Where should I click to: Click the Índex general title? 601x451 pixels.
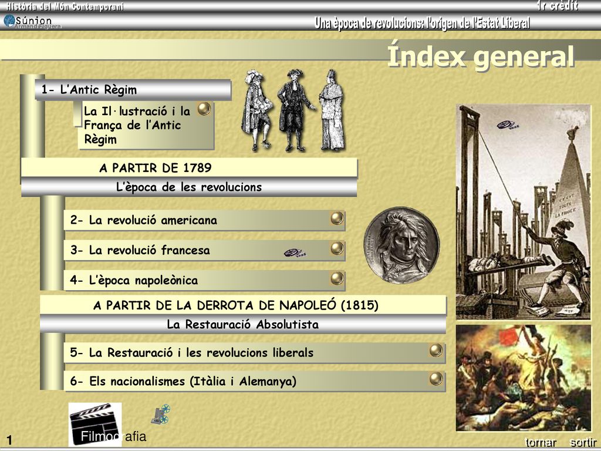click(481, 56)
